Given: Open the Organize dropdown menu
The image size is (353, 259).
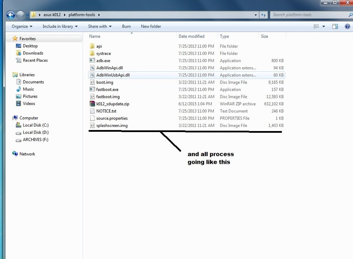Looking at the screenshot, I should point(22,26).
